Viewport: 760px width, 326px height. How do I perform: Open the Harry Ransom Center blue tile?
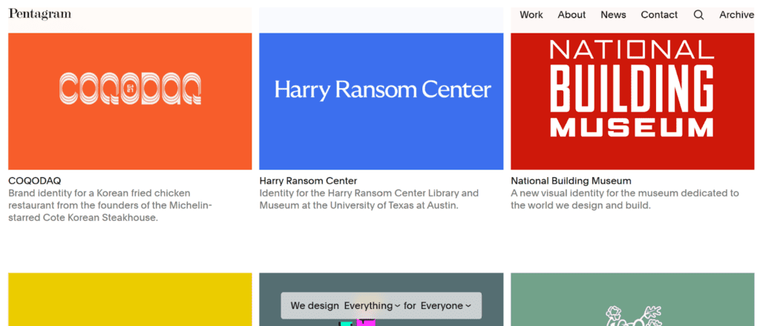pyautogui.click(x=381, y=90)
